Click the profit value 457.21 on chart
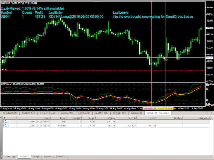Image resolution: width=214 pixels, height=160 pixels. click(40, 17)
